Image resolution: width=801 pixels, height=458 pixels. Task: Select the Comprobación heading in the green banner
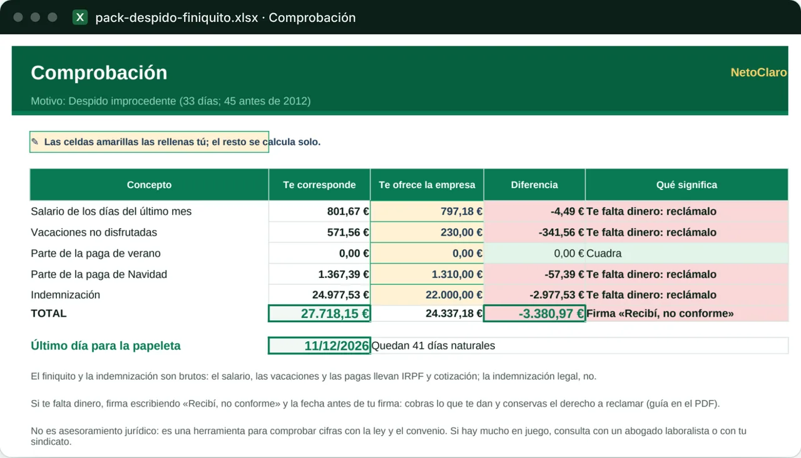point(99,72)
